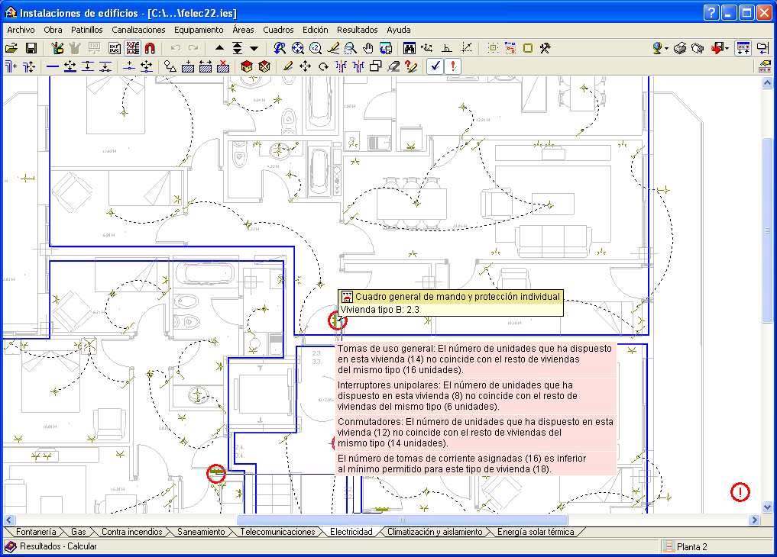Save the project with the floppy disk icon
The height and width of the screenshot is (557, 777).
[x=31, y=48]
